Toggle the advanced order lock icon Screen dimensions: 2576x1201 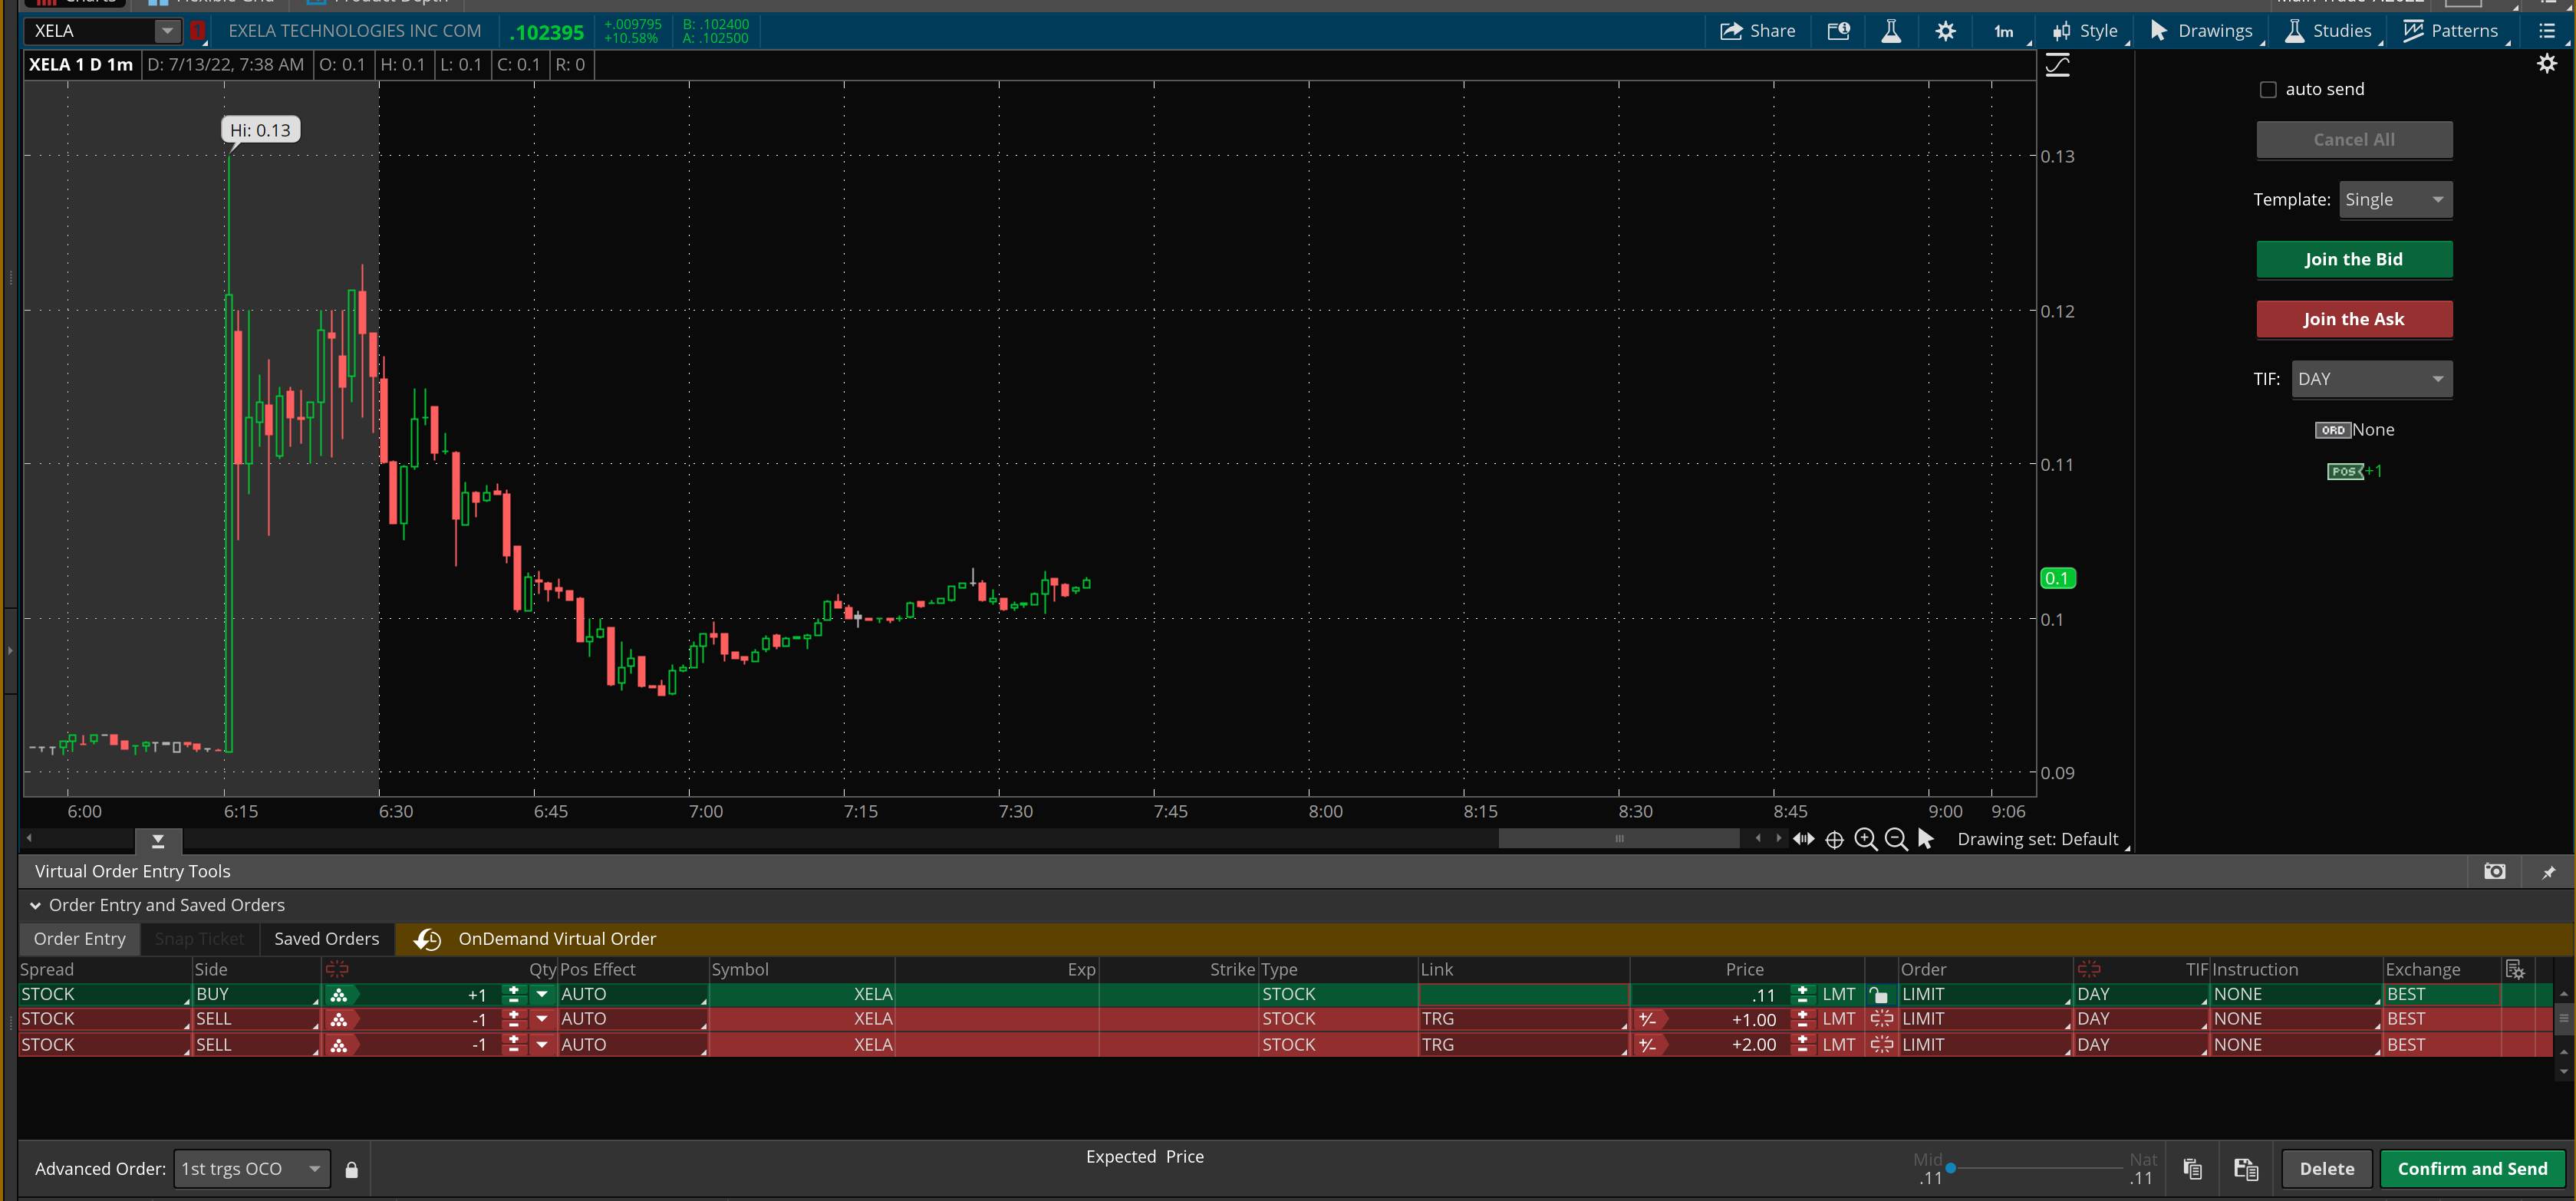(351, 1169)
